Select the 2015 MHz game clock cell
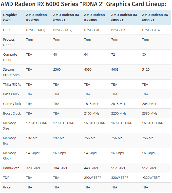 coord(119,104)
